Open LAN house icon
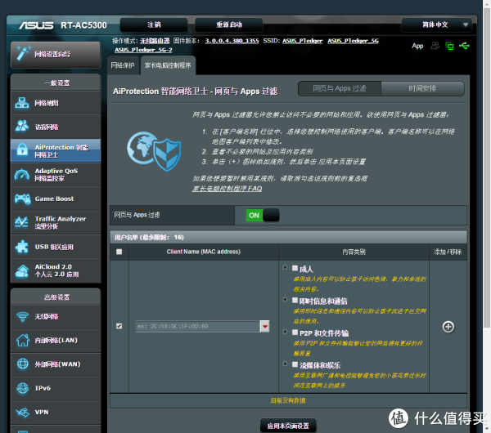The image size is (491, 433). click(x=23, y=340)
